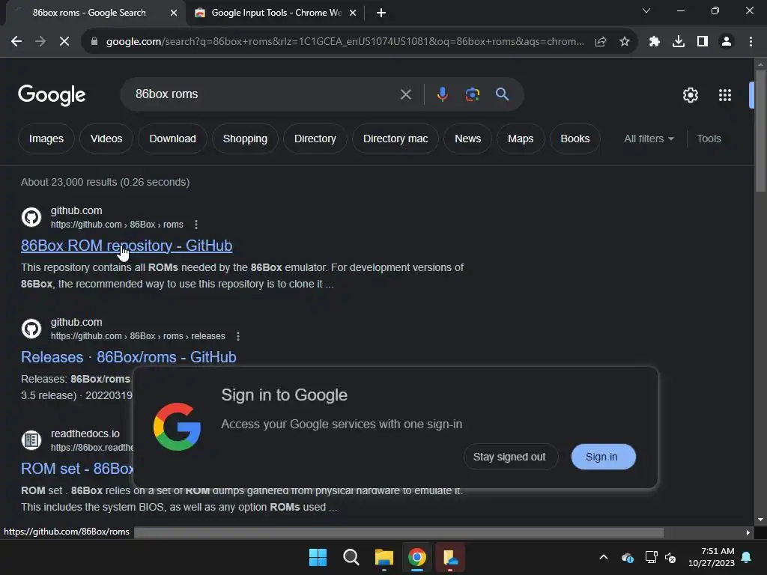Go back to the previous page
767x575 pixels.
[x=16, y=42]
